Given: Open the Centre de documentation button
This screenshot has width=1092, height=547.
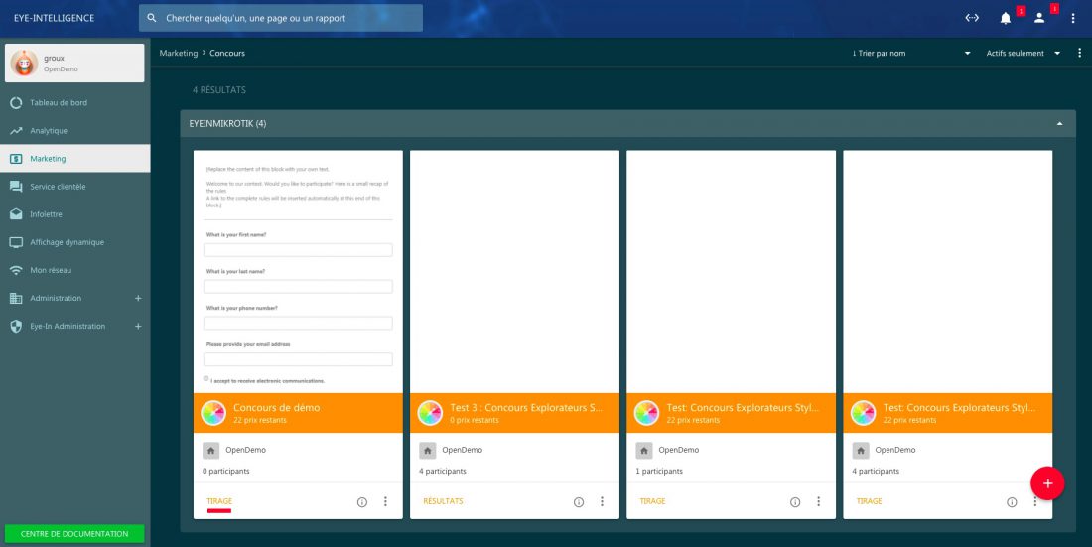Looking at the screenshot, I should (74, 533).
